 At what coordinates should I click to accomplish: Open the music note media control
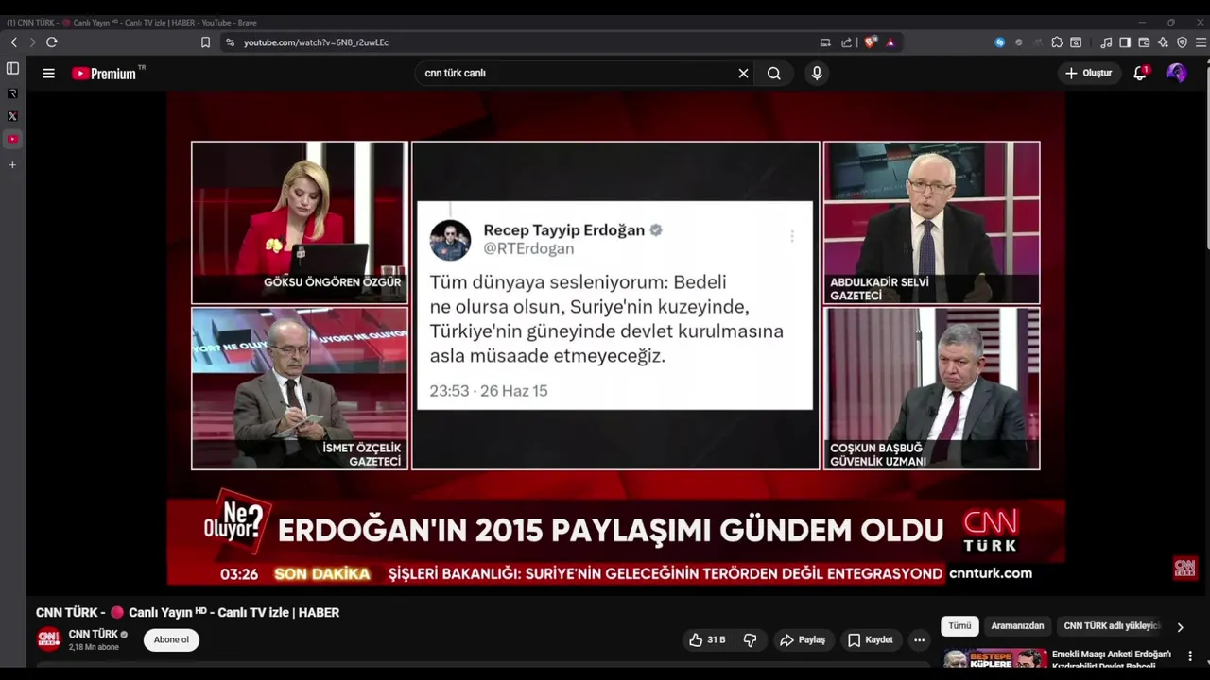1106,42
